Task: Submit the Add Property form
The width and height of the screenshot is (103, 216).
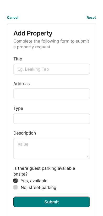Action: coord(52,202)
